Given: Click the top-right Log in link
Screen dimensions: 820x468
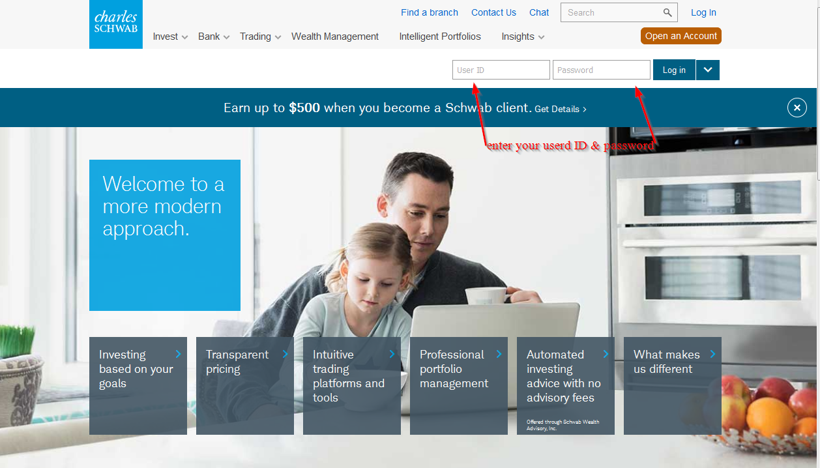Looking at the screenshot, I should coord(703,12).
